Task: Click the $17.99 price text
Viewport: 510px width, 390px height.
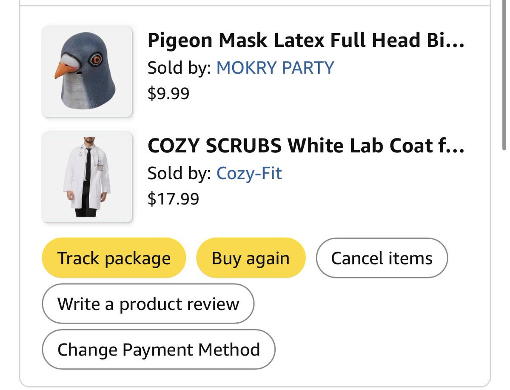Action: [174, 199]
